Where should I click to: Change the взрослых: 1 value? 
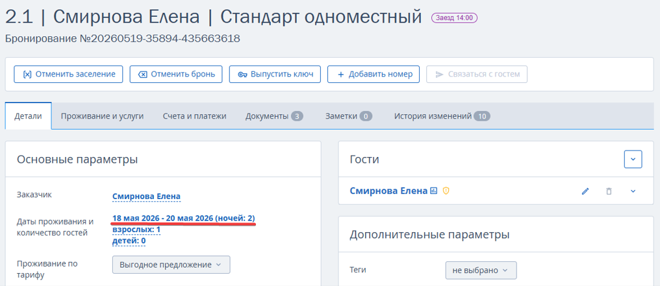(136, 230)
